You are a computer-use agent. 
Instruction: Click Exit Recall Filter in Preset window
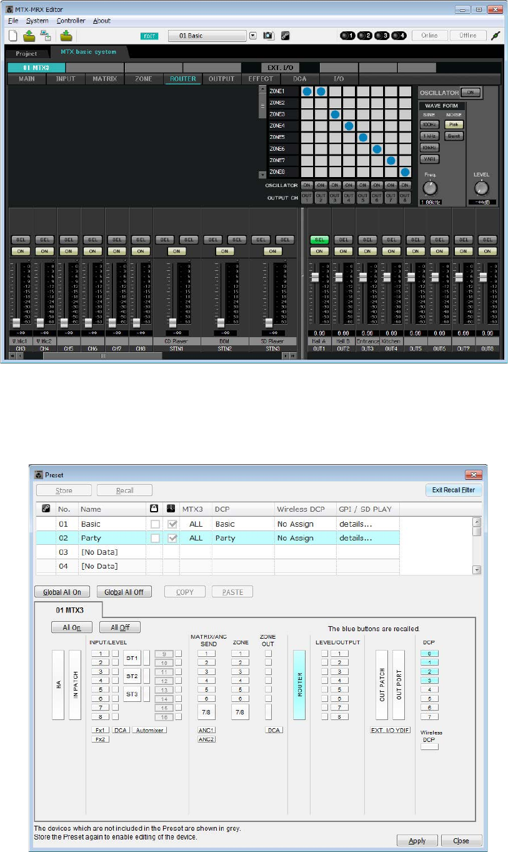pos(454,490)
